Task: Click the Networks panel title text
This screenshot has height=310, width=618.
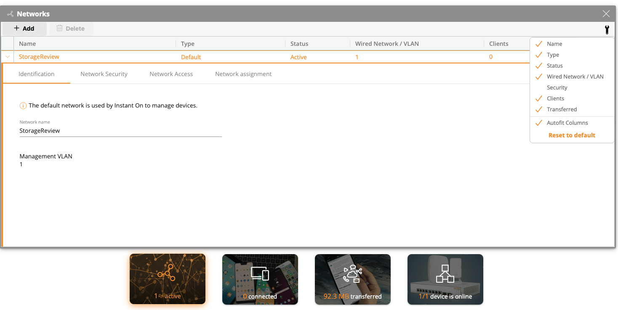Action: click(33, 14)
